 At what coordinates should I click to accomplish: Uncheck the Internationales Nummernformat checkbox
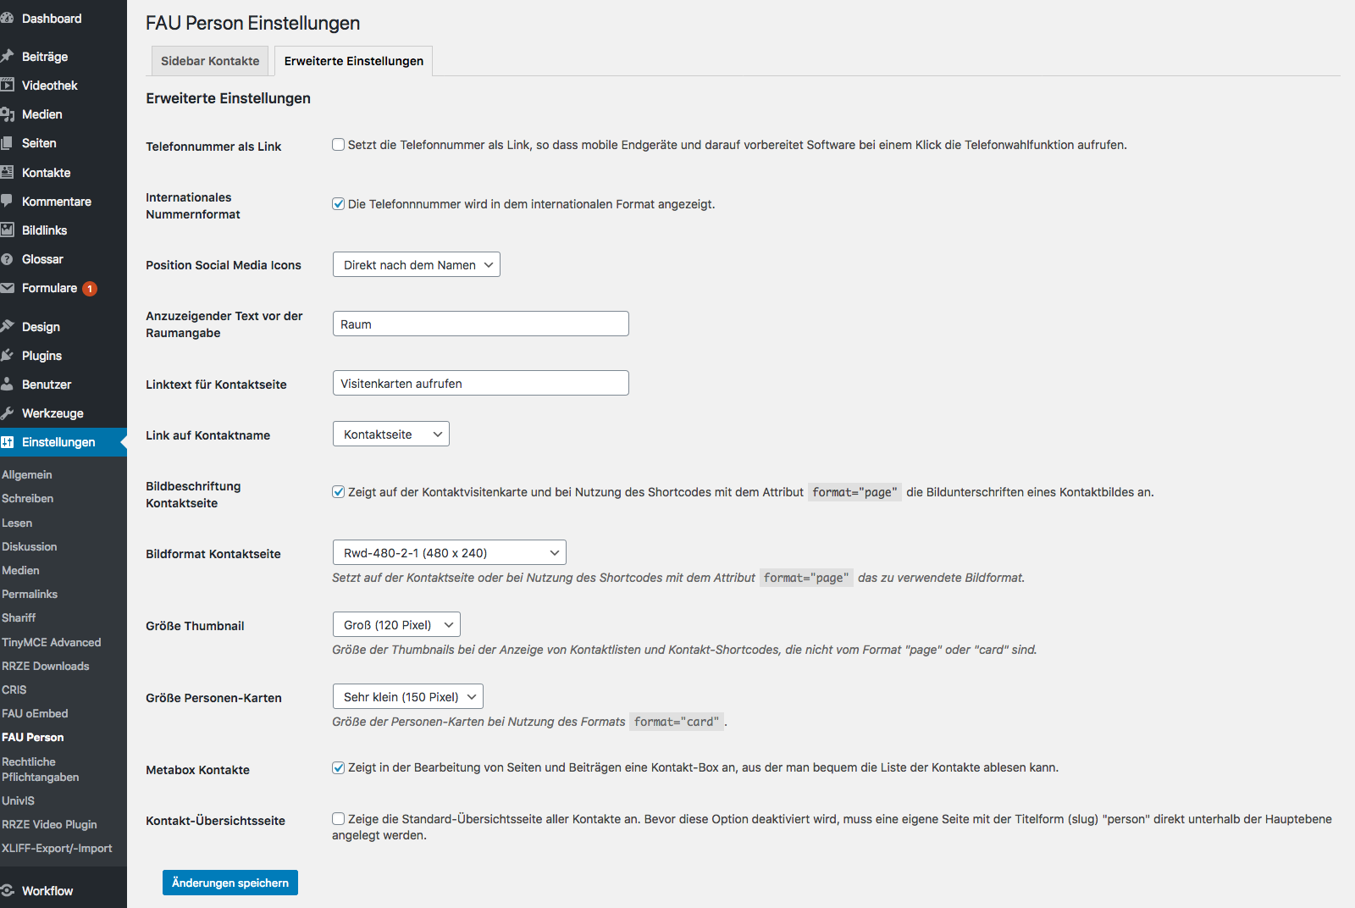(338, 204)
